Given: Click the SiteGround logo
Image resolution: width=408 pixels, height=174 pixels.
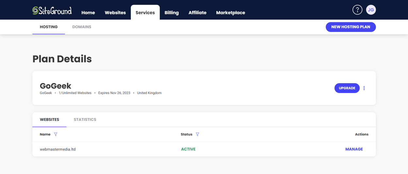Looking at the screenshot, I should click(x=52, y=10).
